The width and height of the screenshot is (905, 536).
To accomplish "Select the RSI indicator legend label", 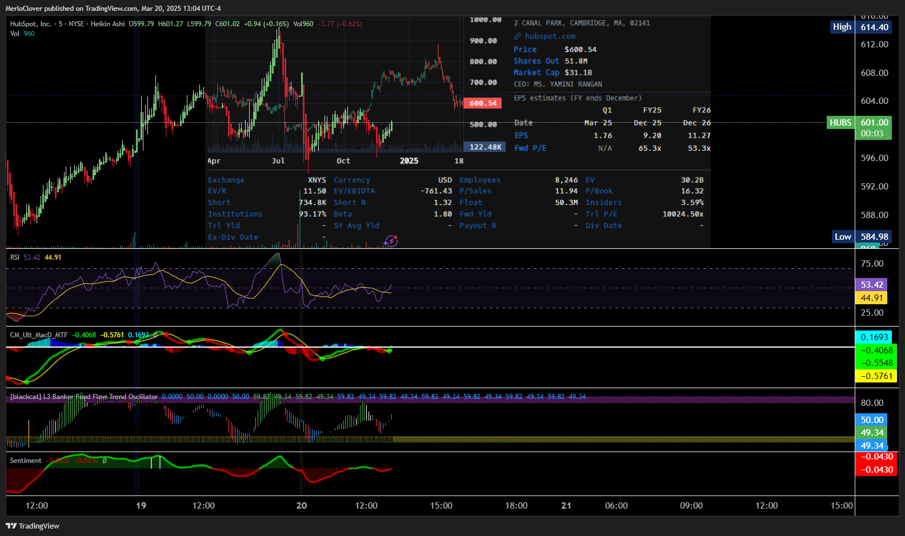I will pyautogui.click(x=15, y=257).
